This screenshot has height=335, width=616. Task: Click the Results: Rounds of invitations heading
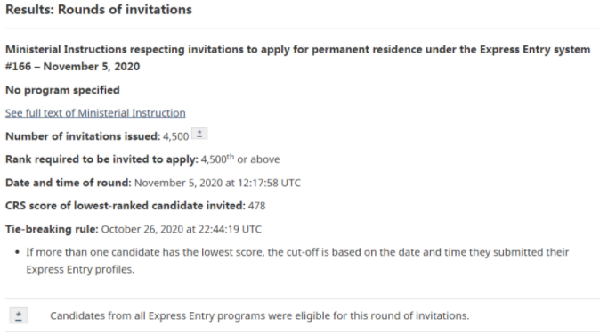click(x=99, y=10)
